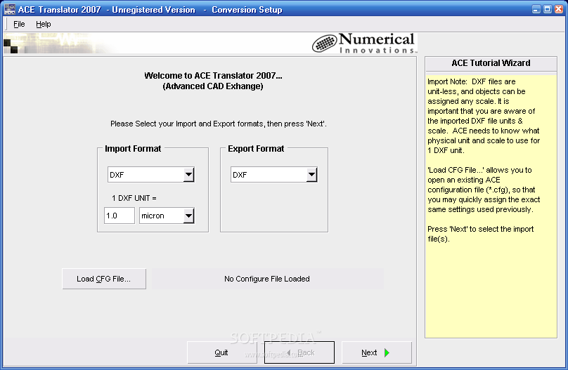Screen dimensions: 568x370
Task: Click the No Configure File Loaded status text
Action: [267, 279]
